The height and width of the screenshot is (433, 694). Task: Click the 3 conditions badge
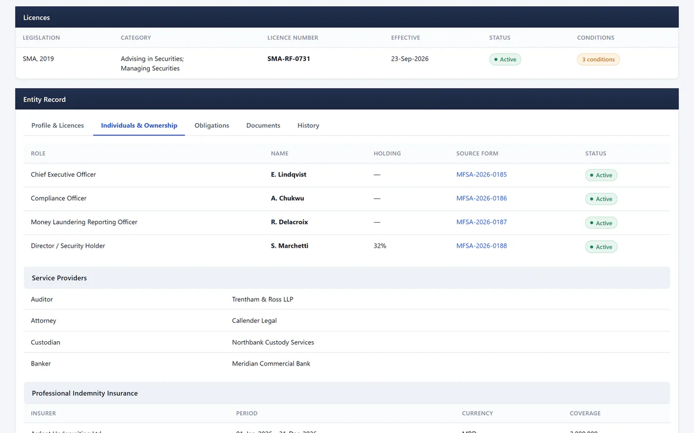pos(598,59)
